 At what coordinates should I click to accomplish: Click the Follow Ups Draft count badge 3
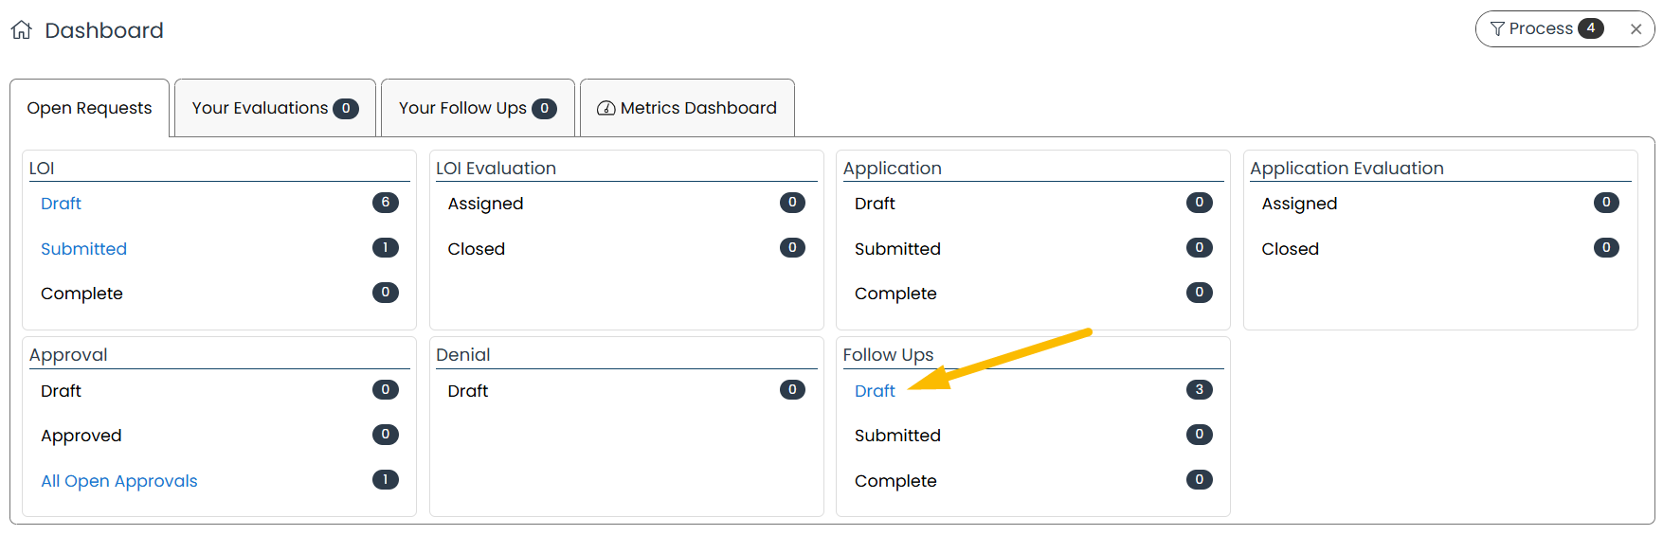click(1200, 390)
